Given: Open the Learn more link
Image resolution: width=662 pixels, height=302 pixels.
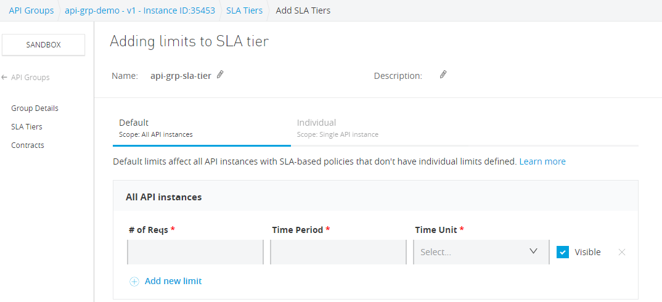Looking at the screenshot, I should tap(542, 161).
